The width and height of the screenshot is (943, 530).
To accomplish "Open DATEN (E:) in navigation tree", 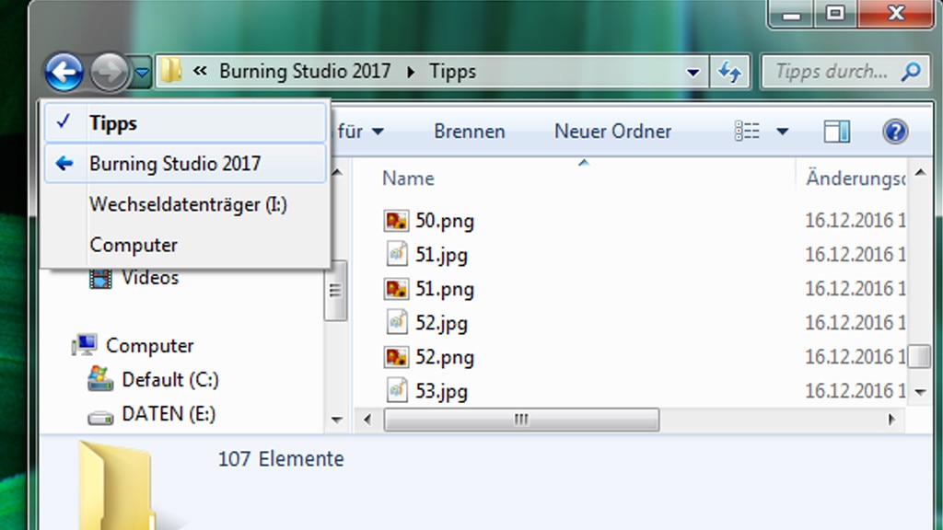I will tap(169, 414).
